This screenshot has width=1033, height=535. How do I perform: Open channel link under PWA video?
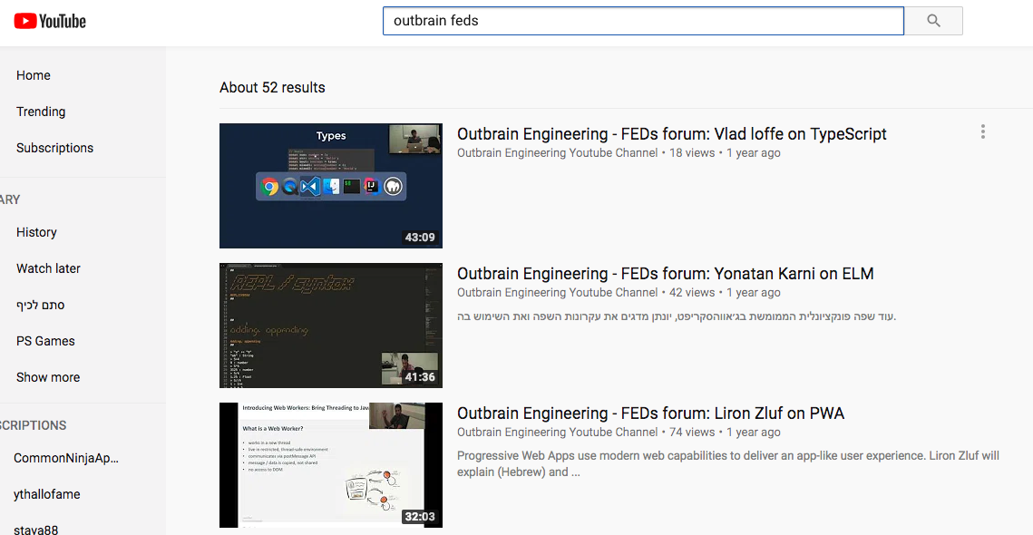click(558, 433)
